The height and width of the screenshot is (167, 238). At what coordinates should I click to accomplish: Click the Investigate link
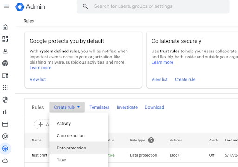127,107
